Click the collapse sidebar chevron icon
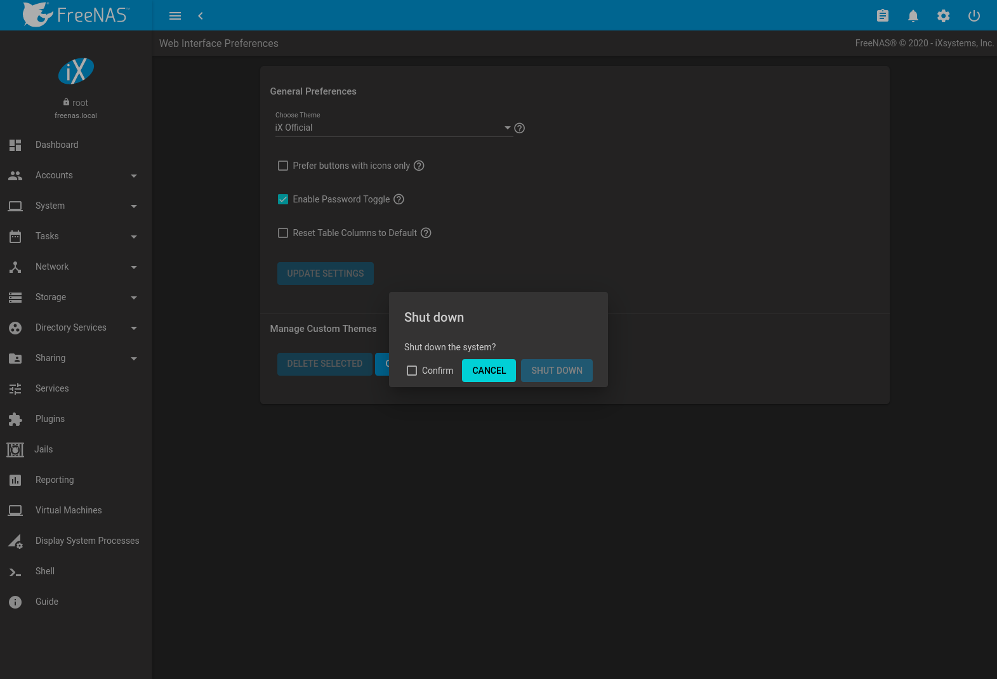The height and width of the screenshot is (679, 997). pos(201,16)
